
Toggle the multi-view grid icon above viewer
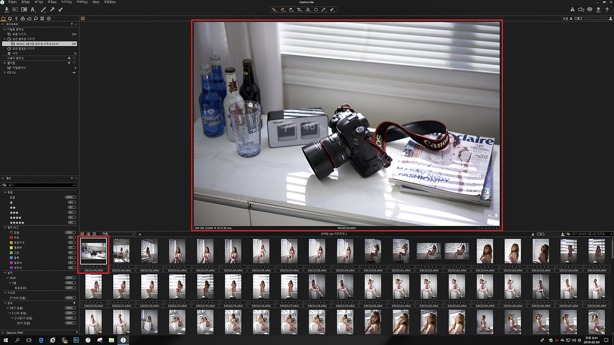click(x=82, y=18)
